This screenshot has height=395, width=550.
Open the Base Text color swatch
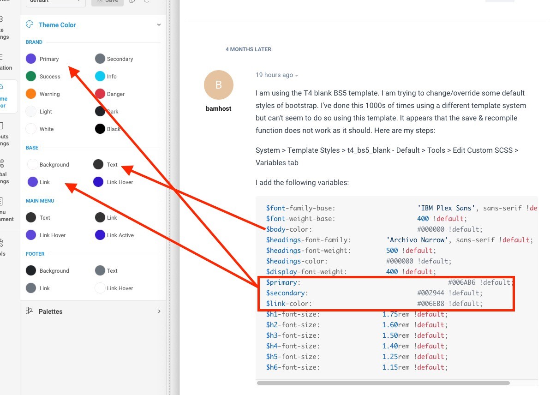click(98, 164)
